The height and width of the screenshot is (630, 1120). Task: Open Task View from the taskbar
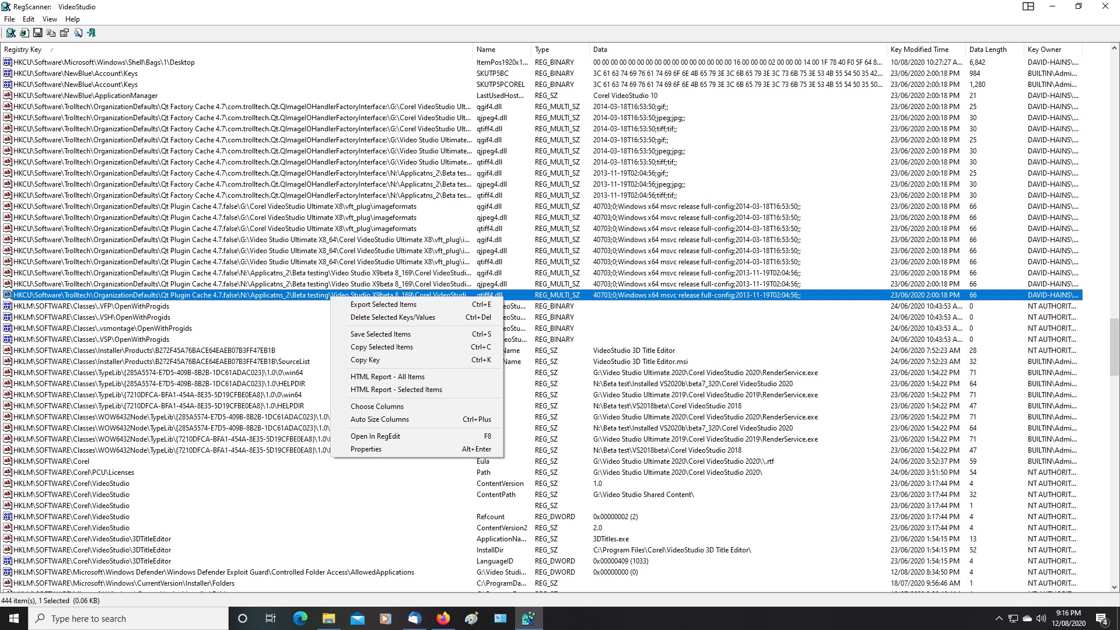271,618
